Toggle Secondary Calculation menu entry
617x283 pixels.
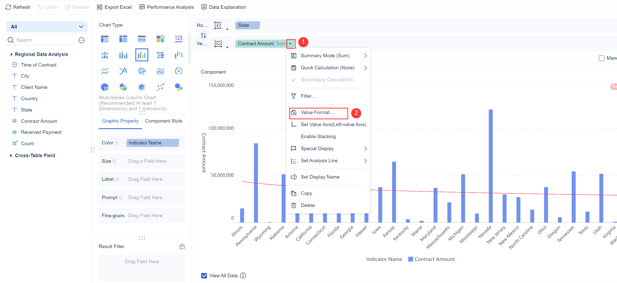(x=326, y=80)
